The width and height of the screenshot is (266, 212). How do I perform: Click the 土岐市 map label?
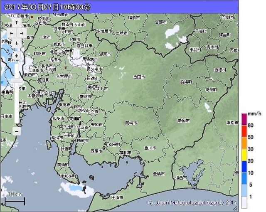[122, 33]
